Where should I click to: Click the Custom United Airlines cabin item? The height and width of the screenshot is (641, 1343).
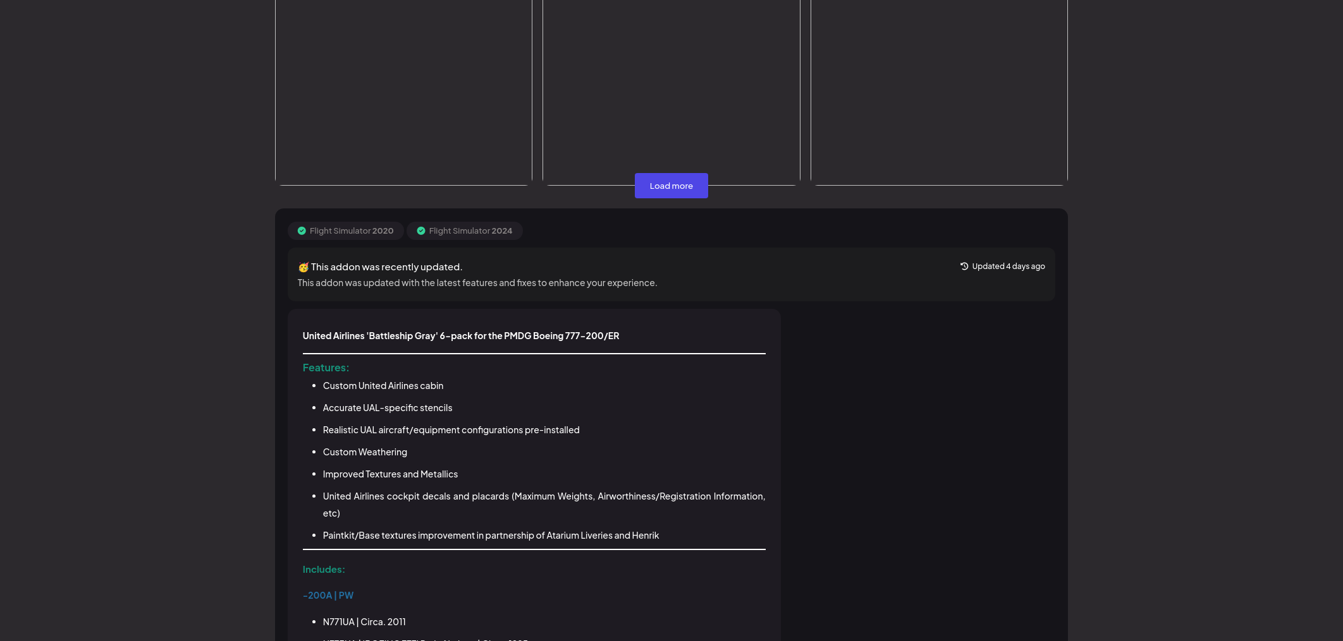pos(383,386)
